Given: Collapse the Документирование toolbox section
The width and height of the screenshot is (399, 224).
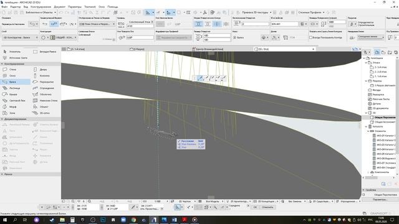Looking at the screenshot, I should (x=2, y=119).
